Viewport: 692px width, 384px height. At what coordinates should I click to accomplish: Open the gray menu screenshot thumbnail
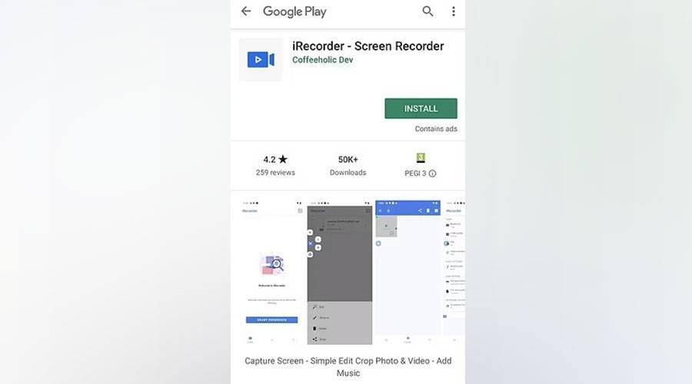click(x=339, y=272)
